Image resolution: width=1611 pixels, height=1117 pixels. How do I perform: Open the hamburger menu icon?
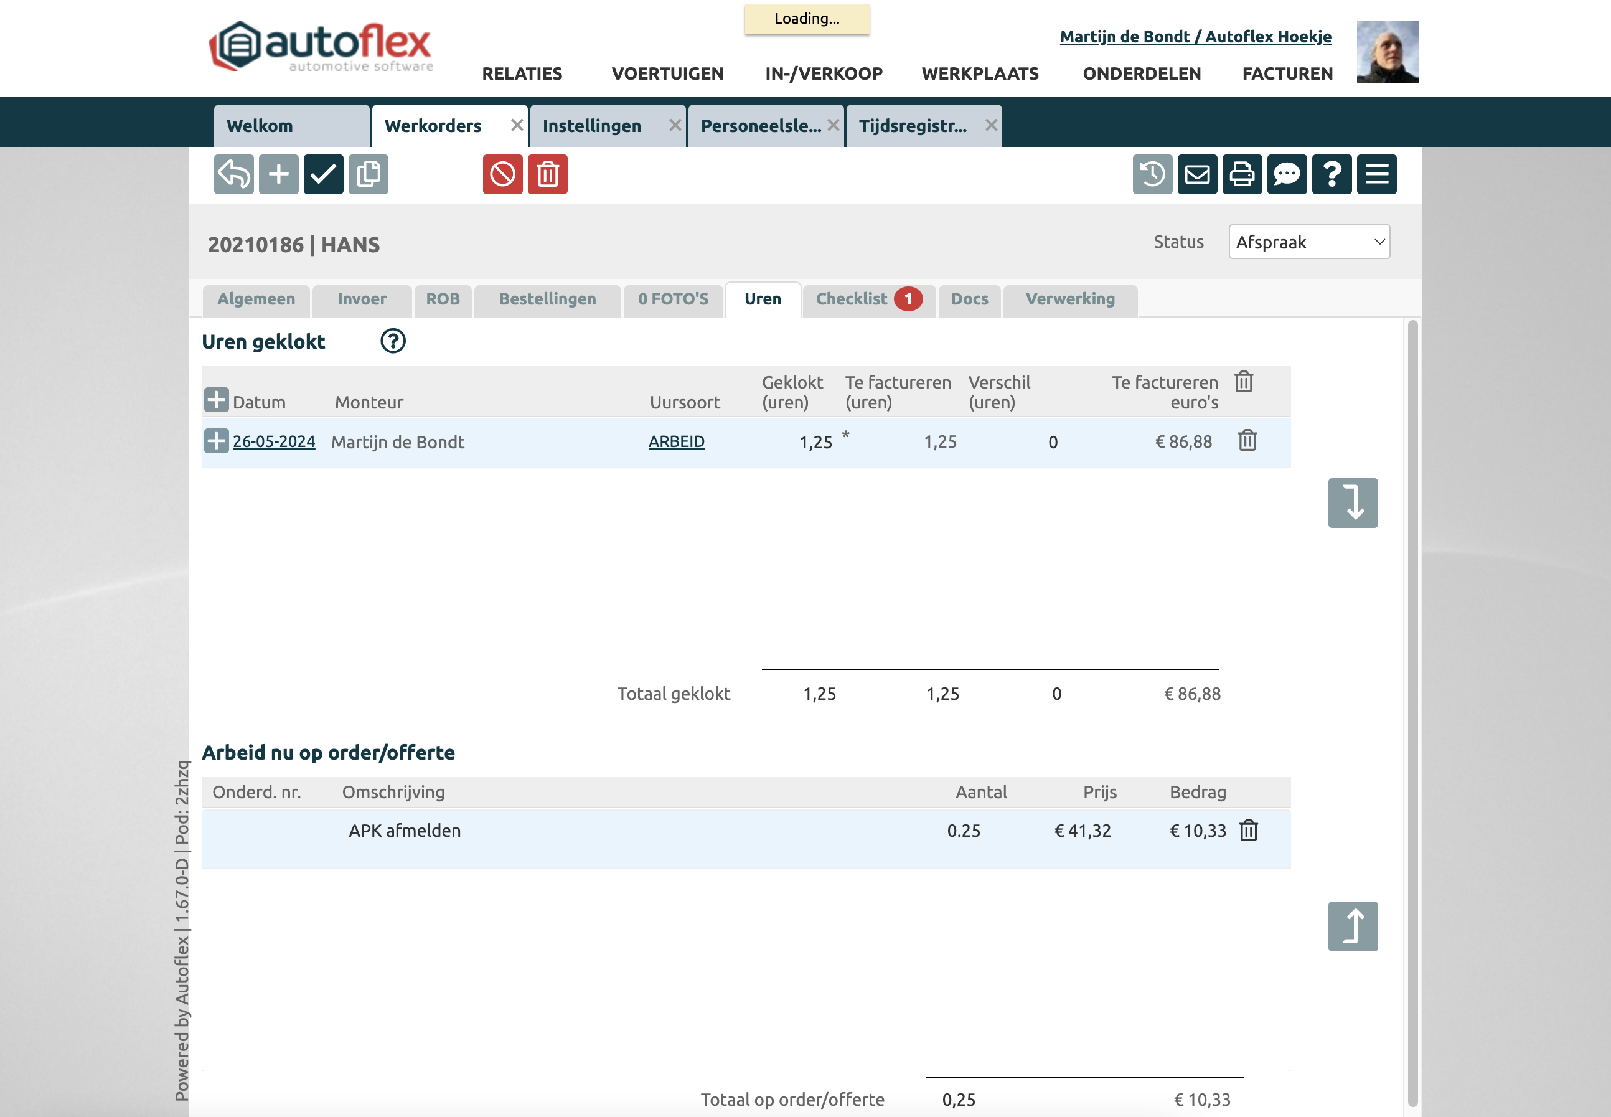point(1376,174)
